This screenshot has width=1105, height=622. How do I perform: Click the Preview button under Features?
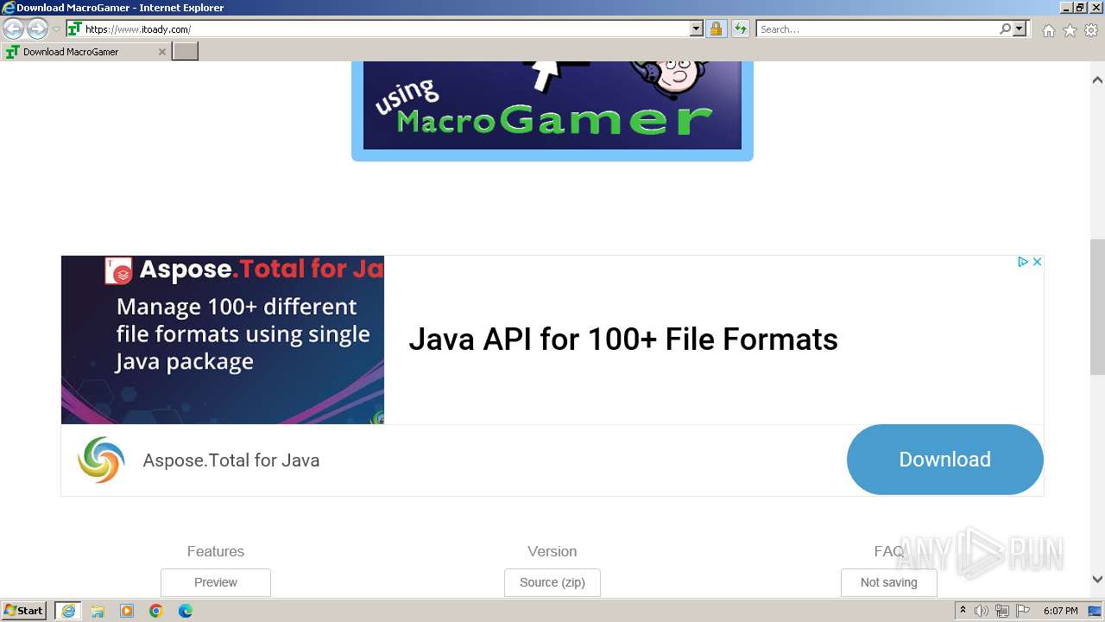(x=216, y=582)
